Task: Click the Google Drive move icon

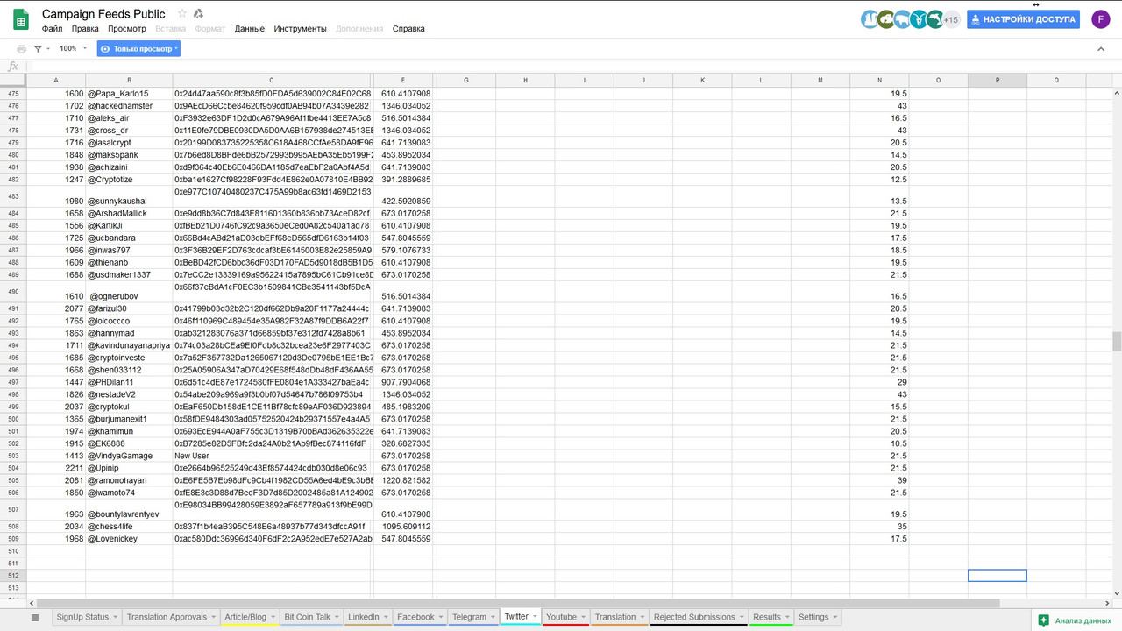Action: point(199,14)
